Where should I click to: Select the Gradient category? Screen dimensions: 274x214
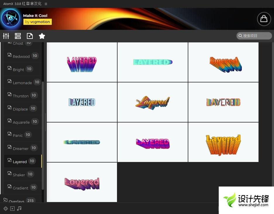[20, 188]
